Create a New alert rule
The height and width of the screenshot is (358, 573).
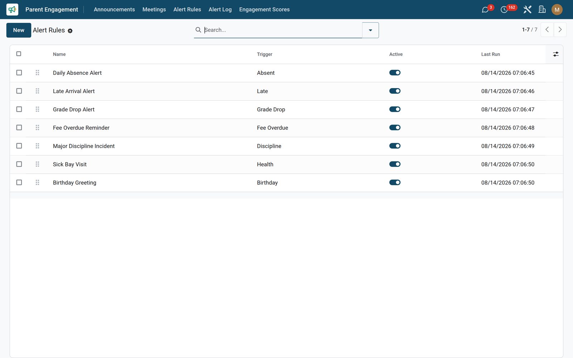(x=19, y=30)
